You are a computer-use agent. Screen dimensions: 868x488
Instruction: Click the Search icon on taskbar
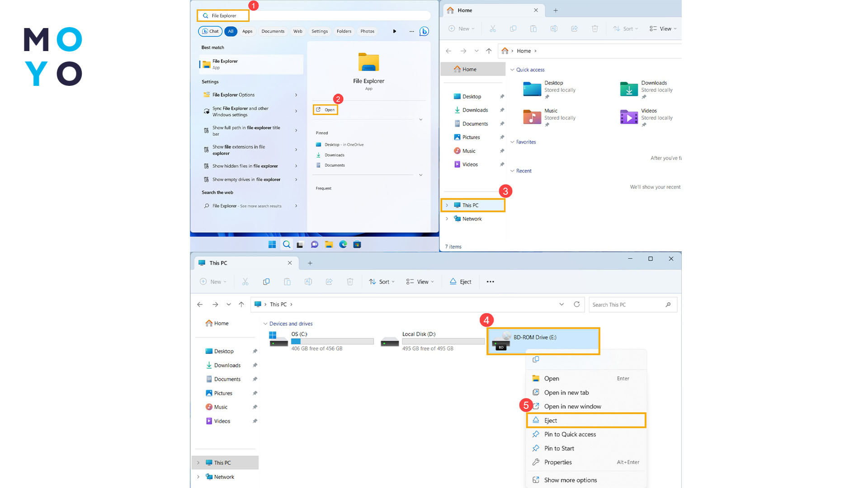pyautogui.click(x=287, y=244)
